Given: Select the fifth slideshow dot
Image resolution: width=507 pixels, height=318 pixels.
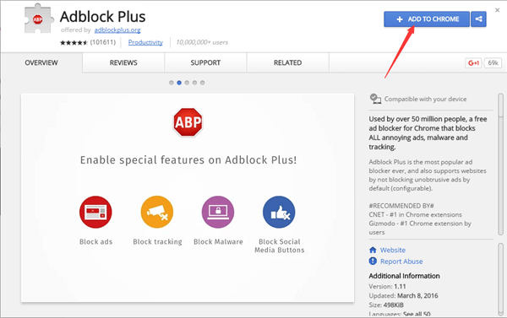Looking at the screenshot, I should (x=203, y=83).
